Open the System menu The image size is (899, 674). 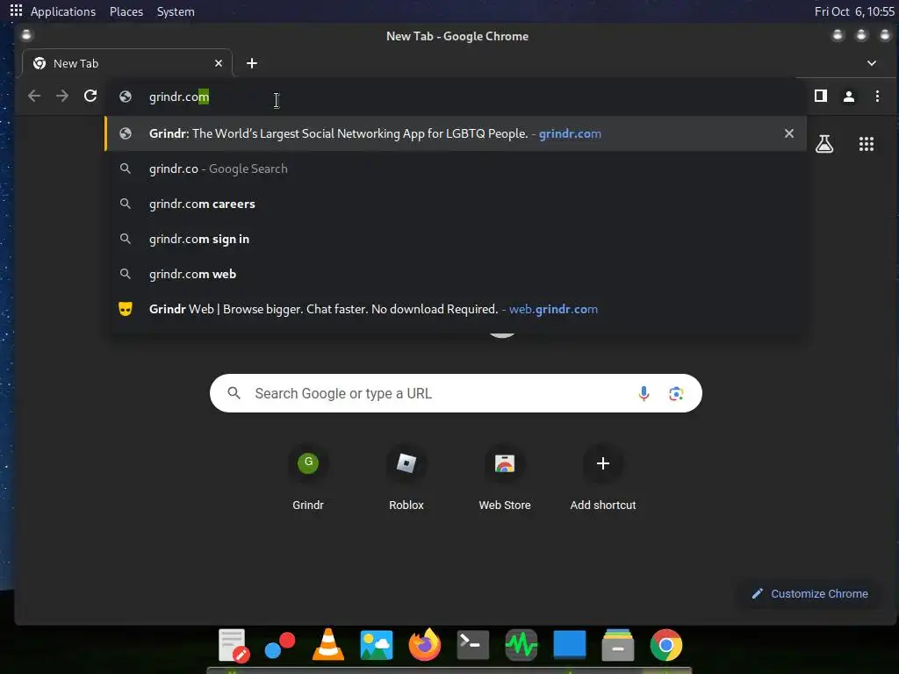[x=176, y=11]
